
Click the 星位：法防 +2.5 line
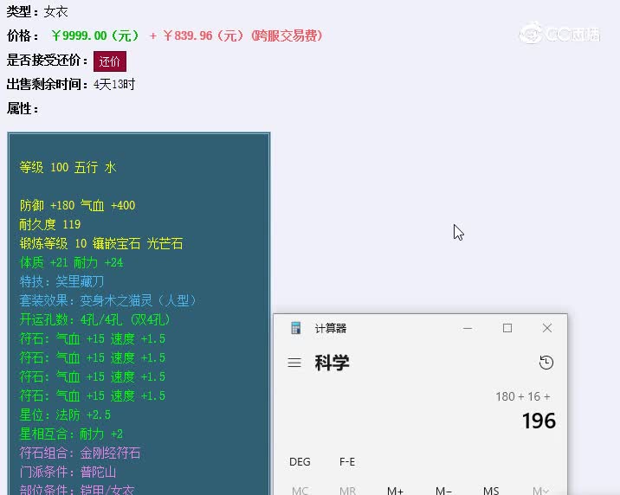(x=65, y=415)
